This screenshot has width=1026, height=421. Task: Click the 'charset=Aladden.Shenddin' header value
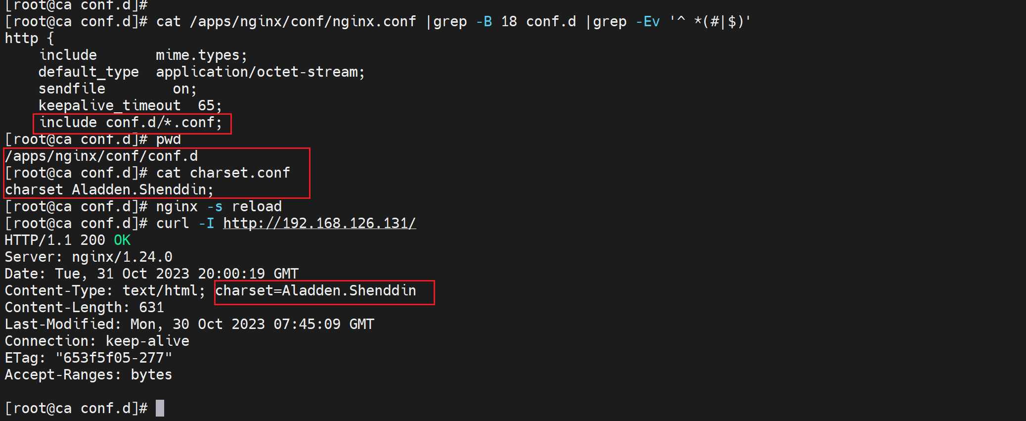315,290
